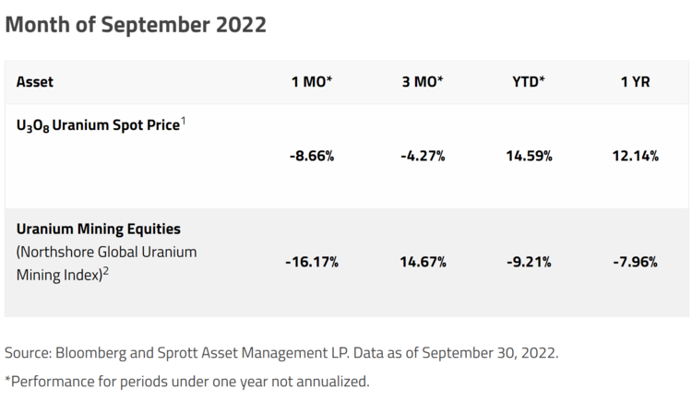Select the 14.67% three-month equities value

(x=424, y=262)
